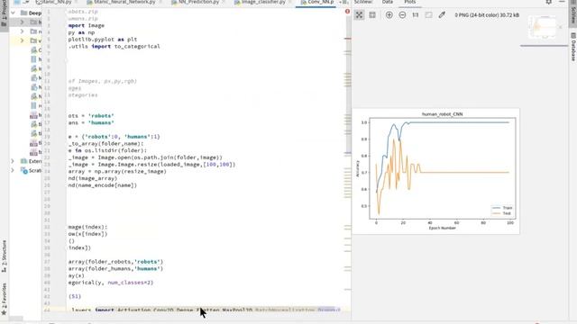Viewport: 577px width, 324px height.
Task: Toggle the chessboard background icon
Action: pyautogui.click(x=429, y=15)
